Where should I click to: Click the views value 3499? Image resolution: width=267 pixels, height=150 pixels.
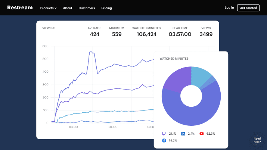point(206,34)
